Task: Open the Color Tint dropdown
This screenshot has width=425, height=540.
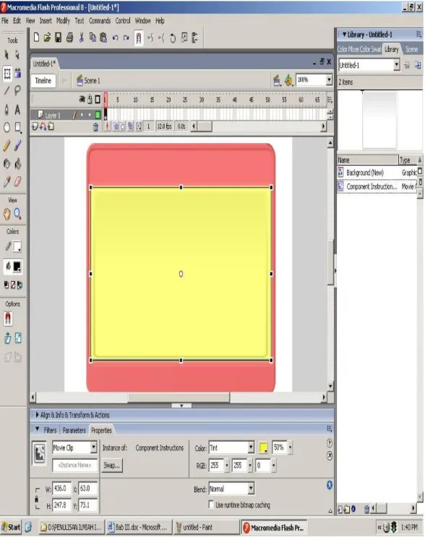Action: click(251, 447)
